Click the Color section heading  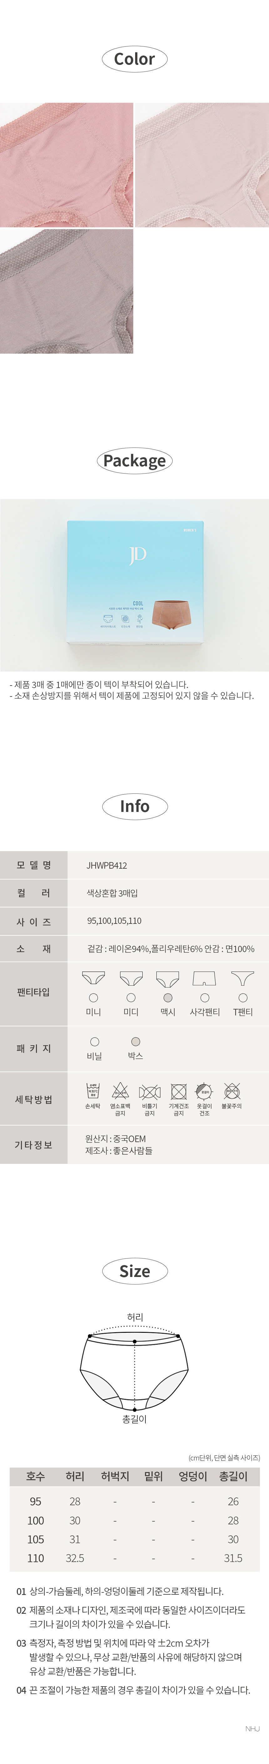coord(134,59)
